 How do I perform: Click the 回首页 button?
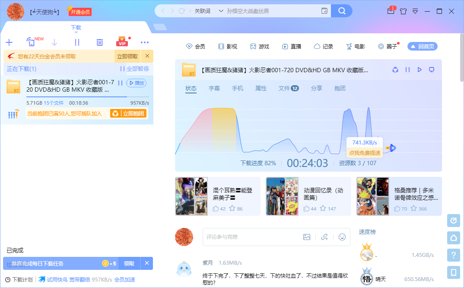pyautogui.click(x=422, y=47)
